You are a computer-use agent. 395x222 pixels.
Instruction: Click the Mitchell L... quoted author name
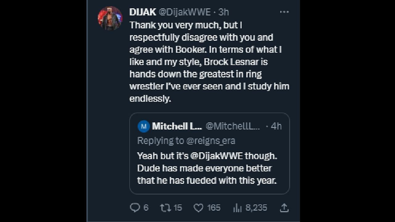tap(177, 126)
